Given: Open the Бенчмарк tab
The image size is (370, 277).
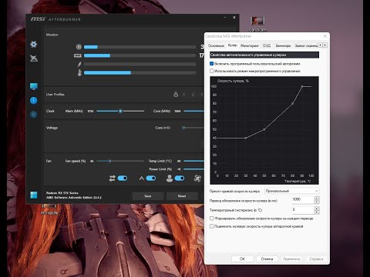Looking at the screenshot, I should 283,45.
